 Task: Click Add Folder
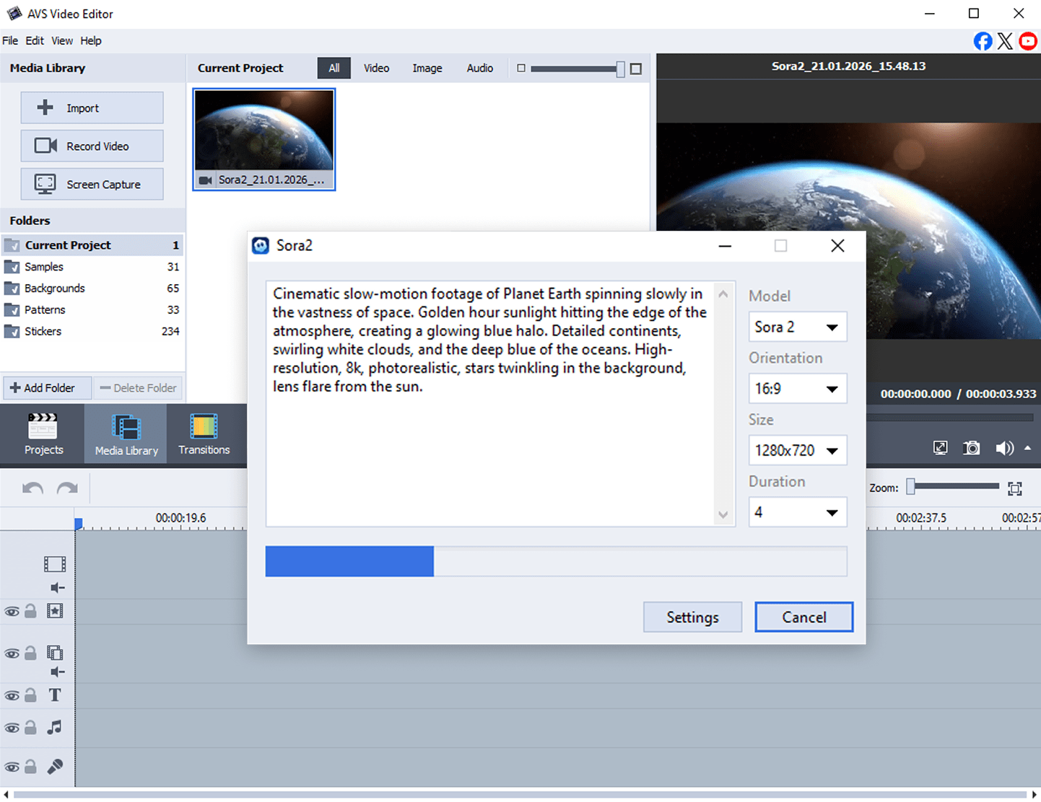(x=48, y=388)
